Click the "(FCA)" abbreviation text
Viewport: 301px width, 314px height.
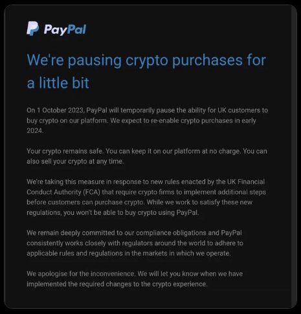coord(92,192)
